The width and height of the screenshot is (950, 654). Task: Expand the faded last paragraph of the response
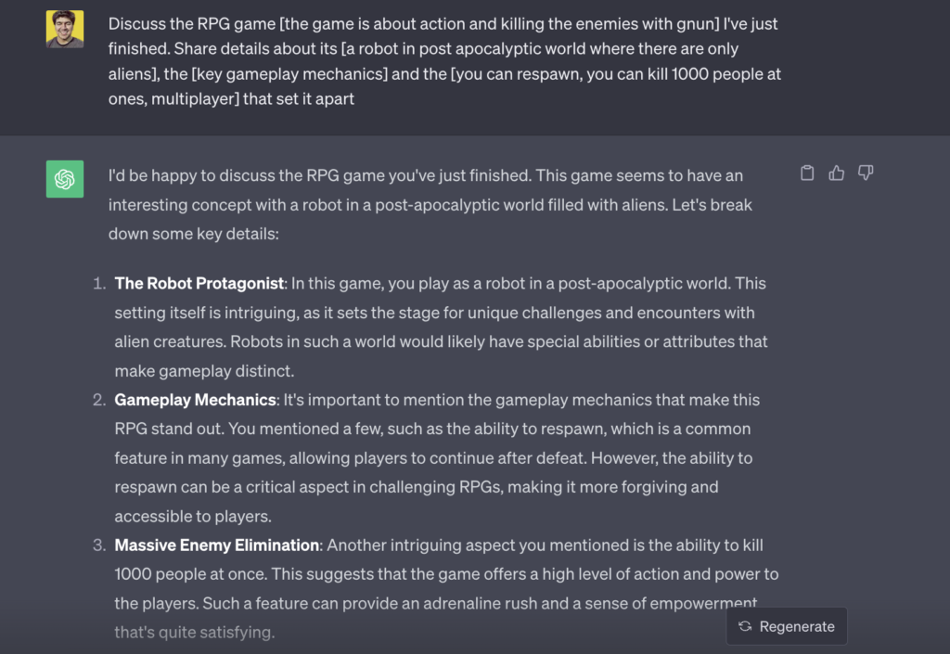pyautogui.click(x=197, y=632)
